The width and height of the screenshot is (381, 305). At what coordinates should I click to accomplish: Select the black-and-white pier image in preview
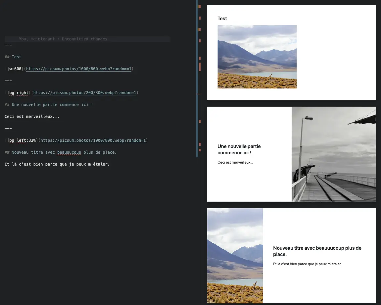[334, 154]
